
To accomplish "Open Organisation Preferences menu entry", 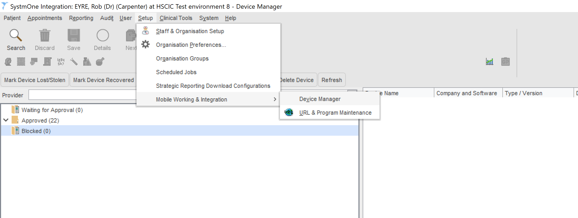I will [191, 45].
